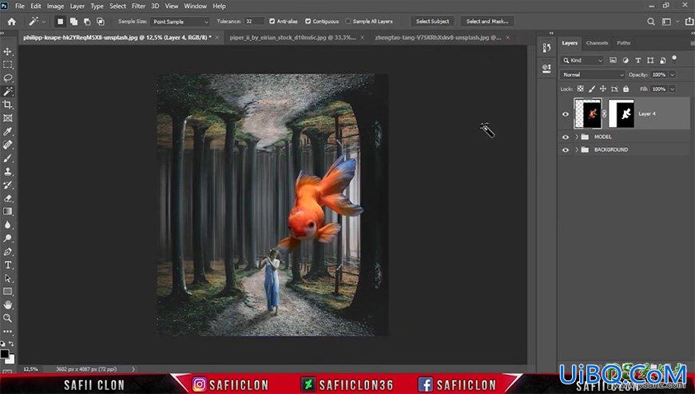
Task: Select the Dodge tool
Action: coord(7,238)
